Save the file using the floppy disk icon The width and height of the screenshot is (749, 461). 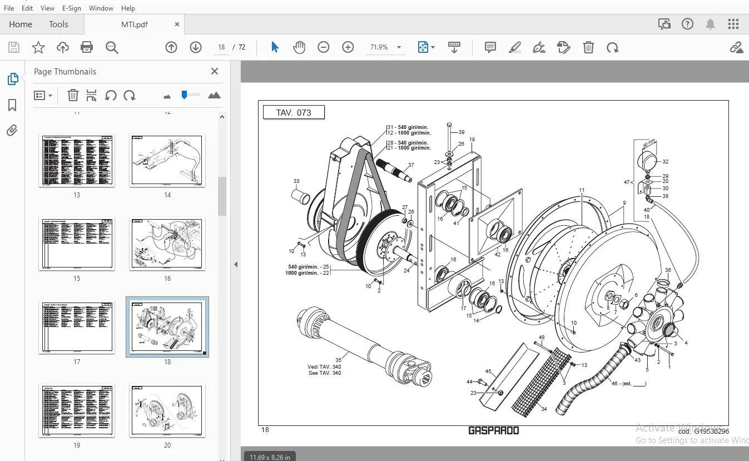[13, 48]
